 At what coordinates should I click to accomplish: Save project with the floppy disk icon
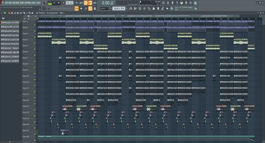click(181, 3)
